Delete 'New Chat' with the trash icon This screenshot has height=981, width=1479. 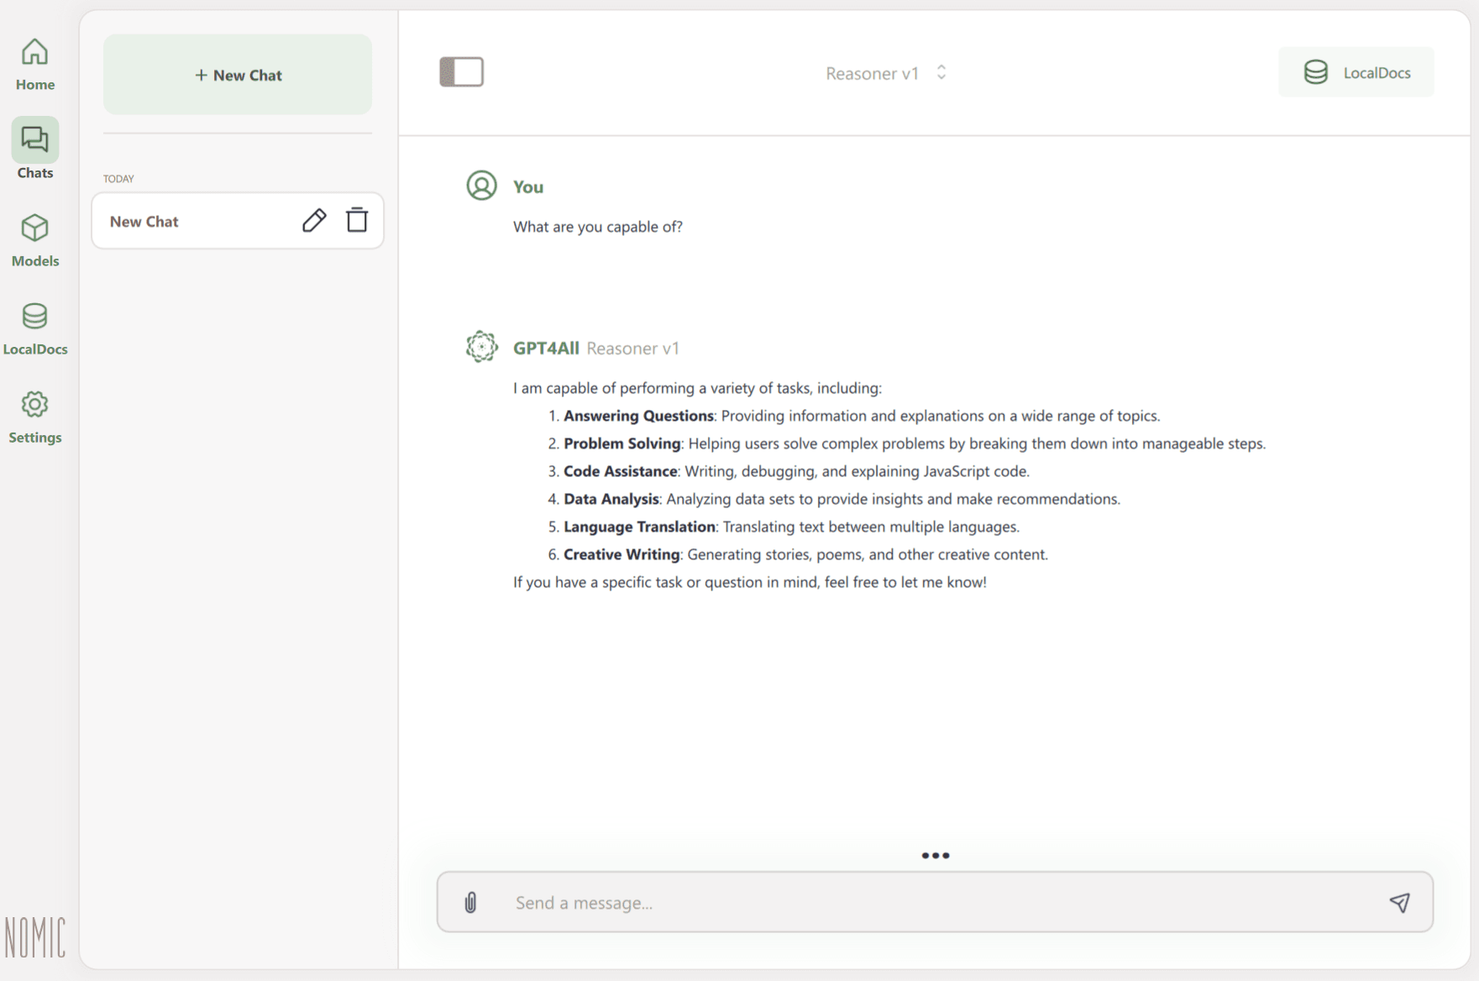click(357, 220)
